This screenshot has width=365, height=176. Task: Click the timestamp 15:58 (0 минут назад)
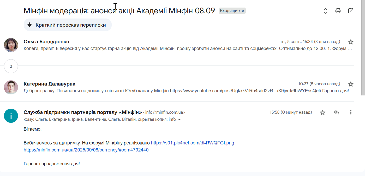[291, 112]
